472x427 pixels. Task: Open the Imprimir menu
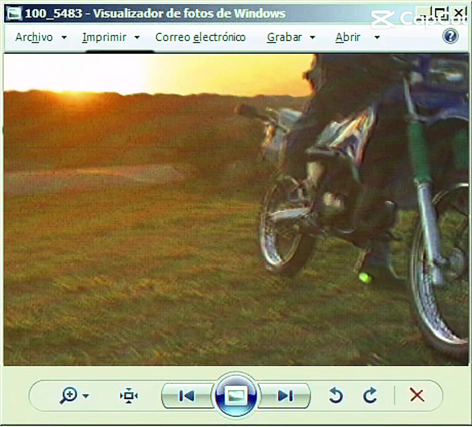point(104,37)
